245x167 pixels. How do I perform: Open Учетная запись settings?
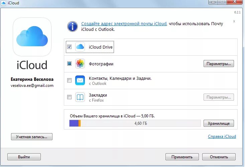pyautogui.click(x=32, y=136)
